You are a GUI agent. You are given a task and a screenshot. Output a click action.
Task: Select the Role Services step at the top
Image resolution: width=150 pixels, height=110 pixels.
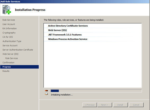(9, 20)
